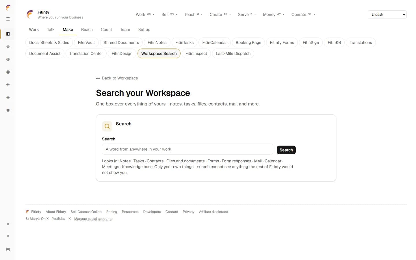This screenshot has height=260, width=416.
Task: Expand the Create 24 top menu
Action: (220, 14)
